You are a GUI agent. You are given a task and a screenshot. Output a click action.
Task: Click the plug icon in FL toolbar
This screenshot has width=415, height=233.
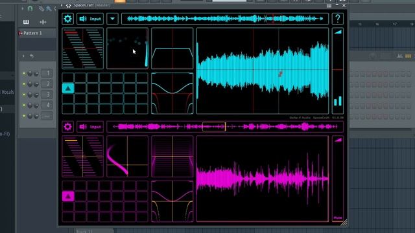coord(49,8)
